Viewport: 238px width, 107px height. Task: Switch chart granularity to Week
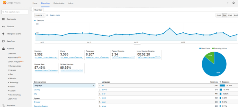230,15
